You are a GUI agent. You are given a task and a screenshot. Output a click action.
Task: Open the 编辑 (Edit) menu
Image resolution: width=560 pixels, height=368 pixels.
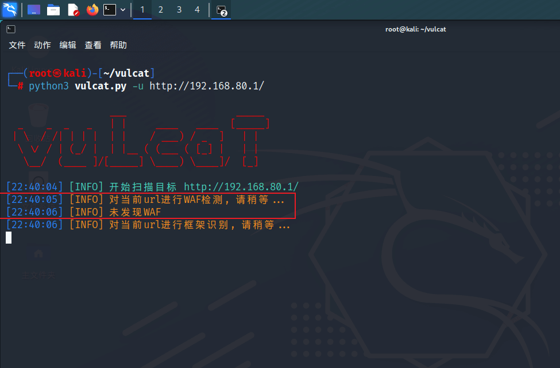pyautogui.click(x=68, y=45)
